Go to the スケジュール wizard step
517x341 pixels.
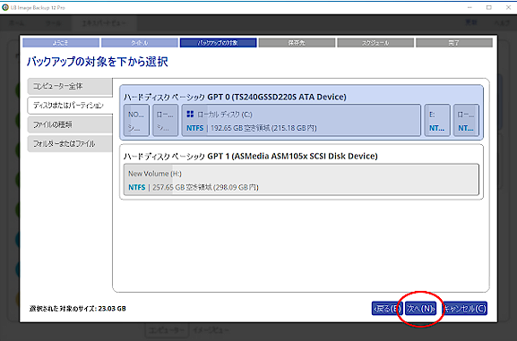tap(375, 43)
